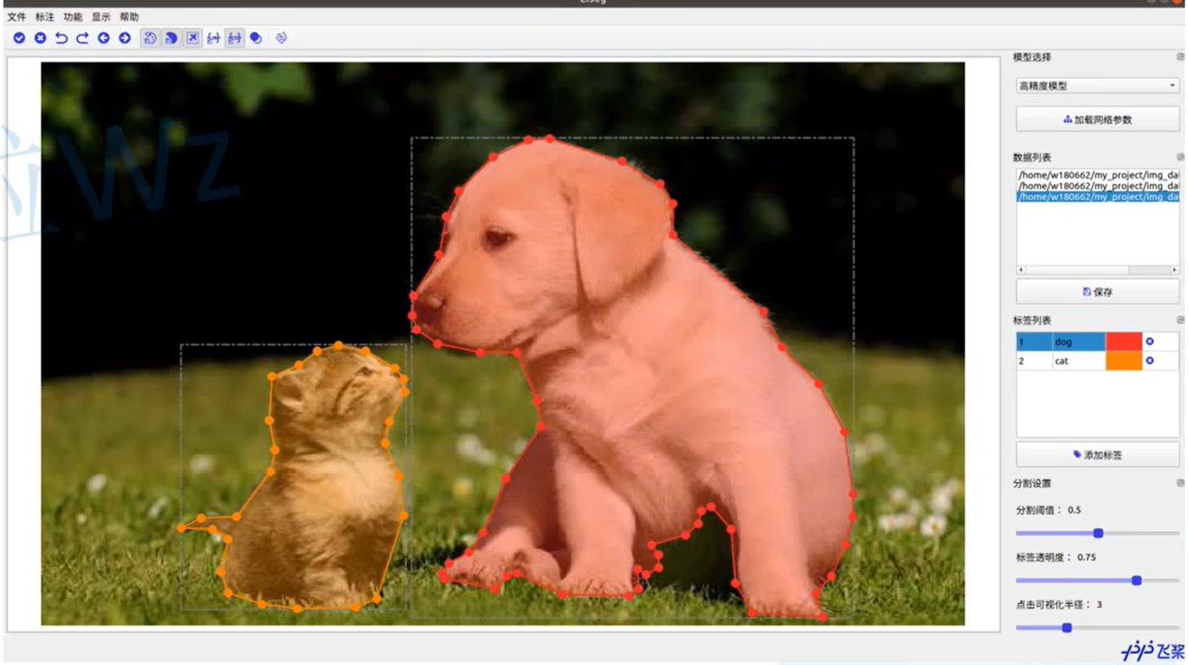Viewport: 1188px width, 665px height.
Task: Click the 分割阈值 threshold slider handle
Action: 1098,534
